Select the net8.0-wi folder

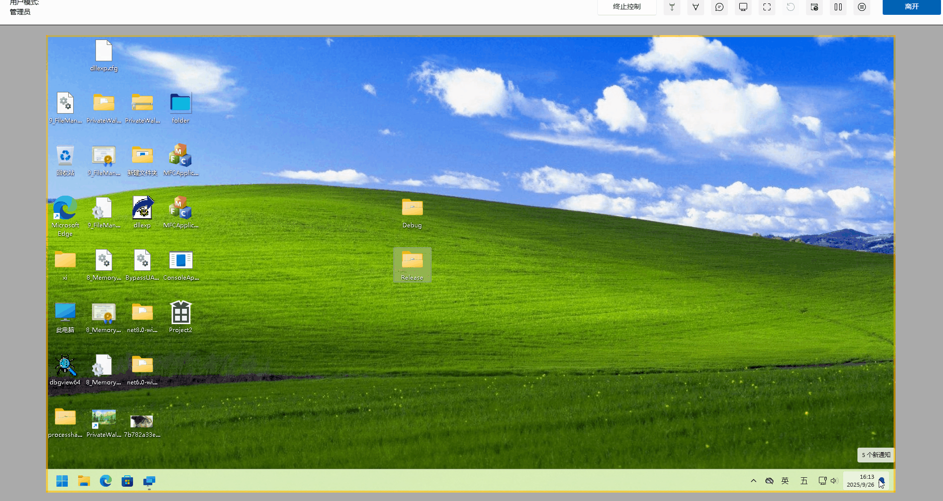click(142, 318)
